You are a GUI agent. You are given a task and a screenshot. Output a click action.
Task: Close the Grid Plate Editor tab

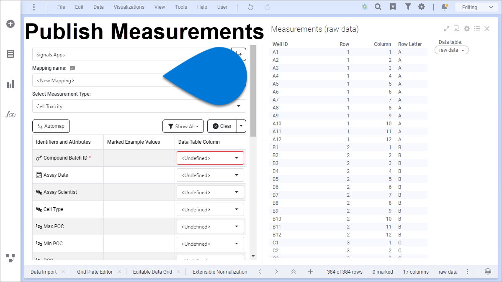[119, 272]
